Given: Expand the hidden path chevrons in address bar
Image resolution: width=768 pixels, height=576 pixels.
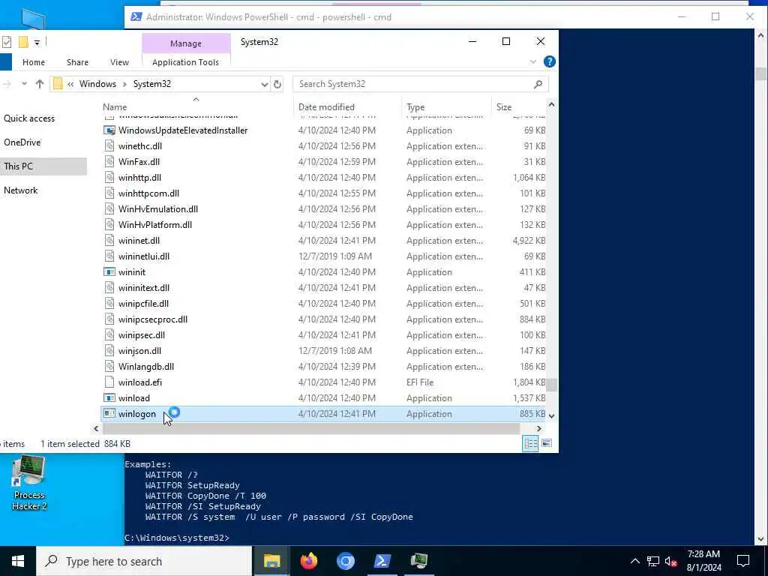Looking at the screenshot, I should (70, 84).
